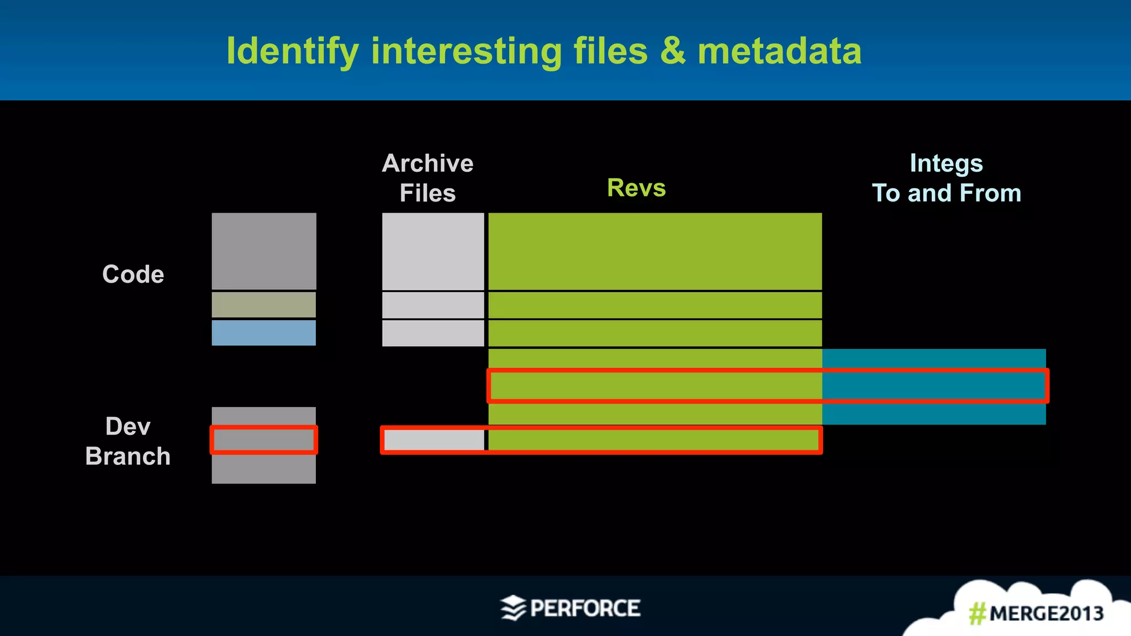Select the 'Archive Files' column heading
The image size is (1131, 636).
coord(427,178)
